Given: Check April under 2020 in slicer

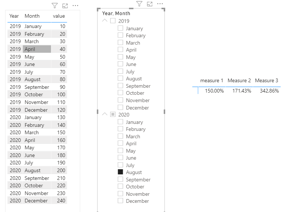Looking at the screenshot, I should pyautogui.click(x=120, y=143).
